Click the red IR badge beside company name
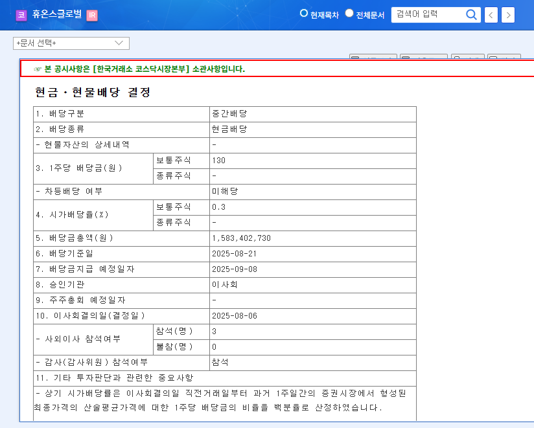534x428 pixels. click(91, 15)
